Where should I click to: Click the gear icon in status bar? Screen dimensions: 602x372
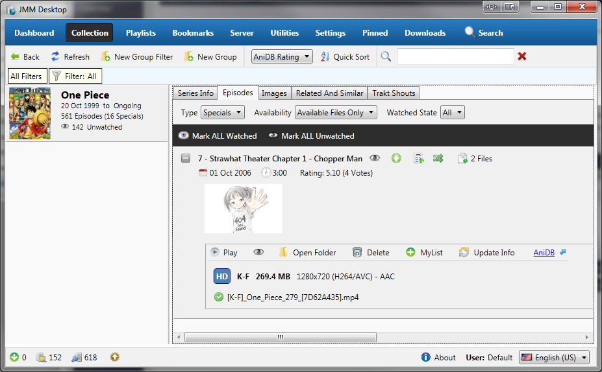pyautogui.click(x=115, y=357)
